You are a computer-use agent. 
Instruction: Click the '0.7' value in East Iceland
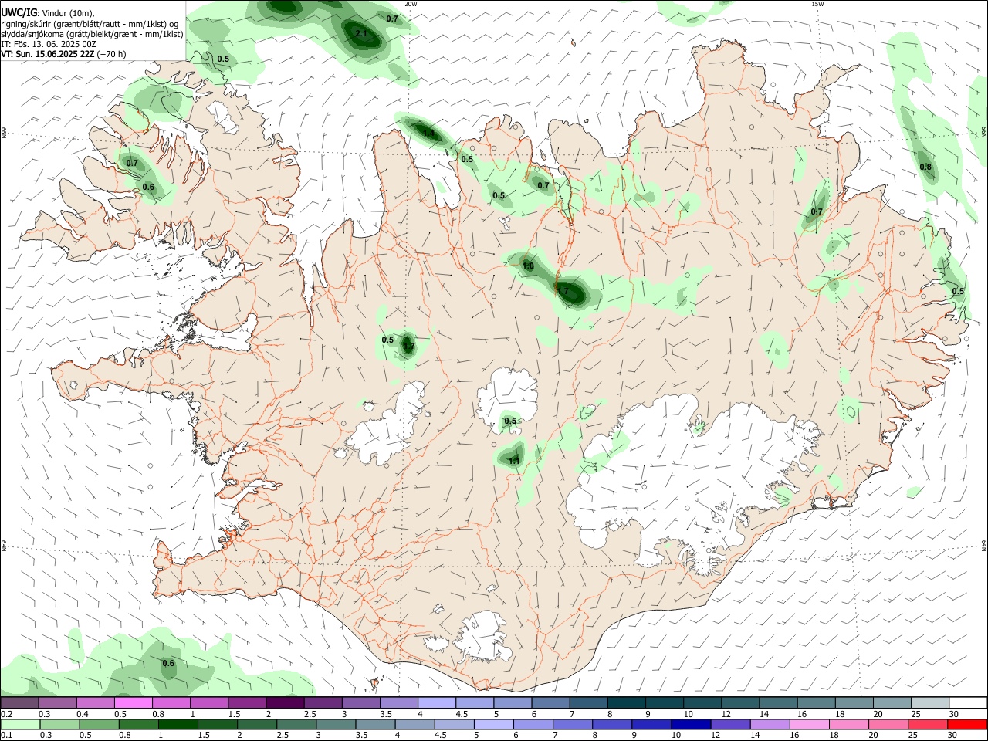tap(817, 212)
